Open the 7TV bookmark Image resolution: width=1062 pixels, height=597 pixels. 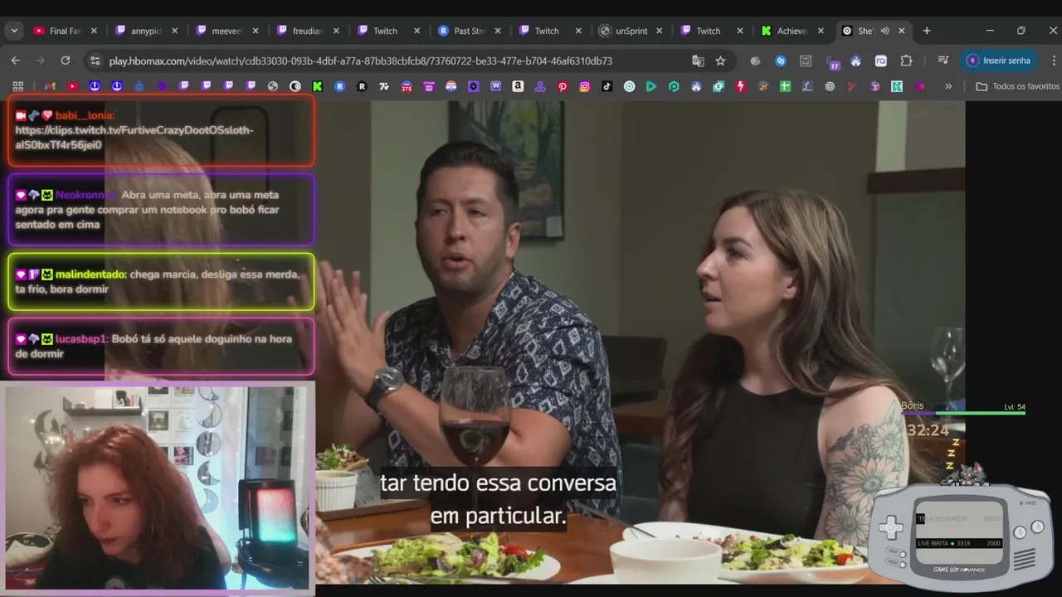(384, 86)
